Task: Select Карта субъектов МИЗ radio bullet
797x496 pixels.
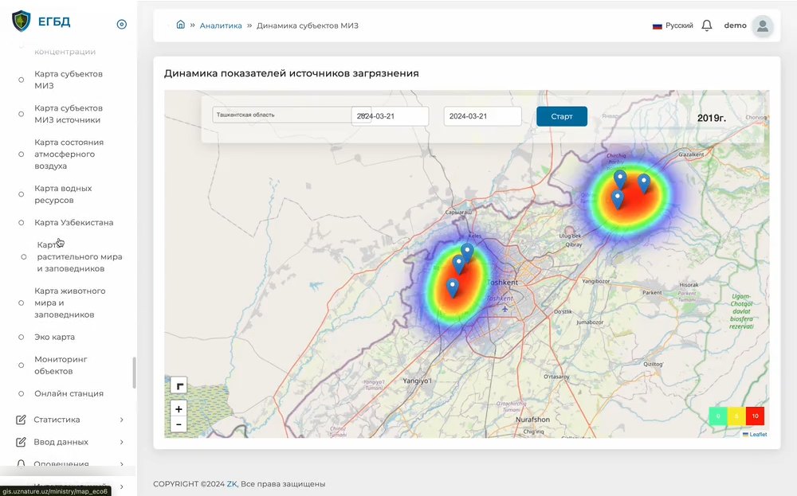Action: click(21, 80)
